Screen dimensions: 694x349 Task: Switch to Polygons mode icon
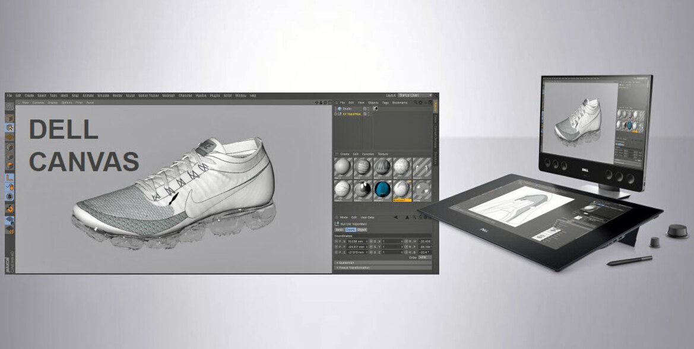pos(9,166)
